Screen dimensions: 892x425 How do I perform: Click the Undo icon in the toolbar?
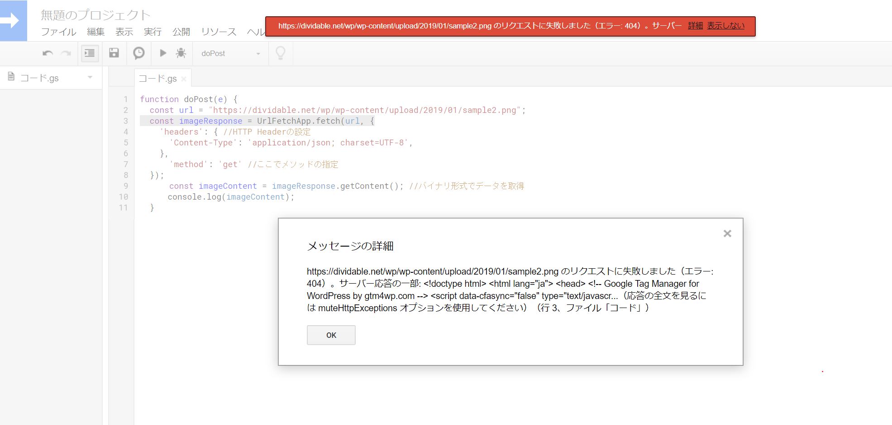[x=48, y=53]
